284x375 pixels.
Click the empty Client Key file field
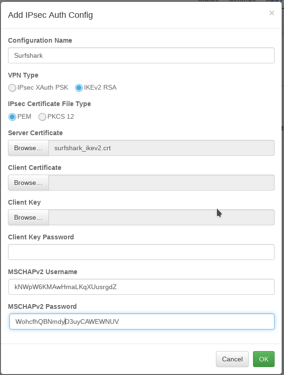(161, 217)
